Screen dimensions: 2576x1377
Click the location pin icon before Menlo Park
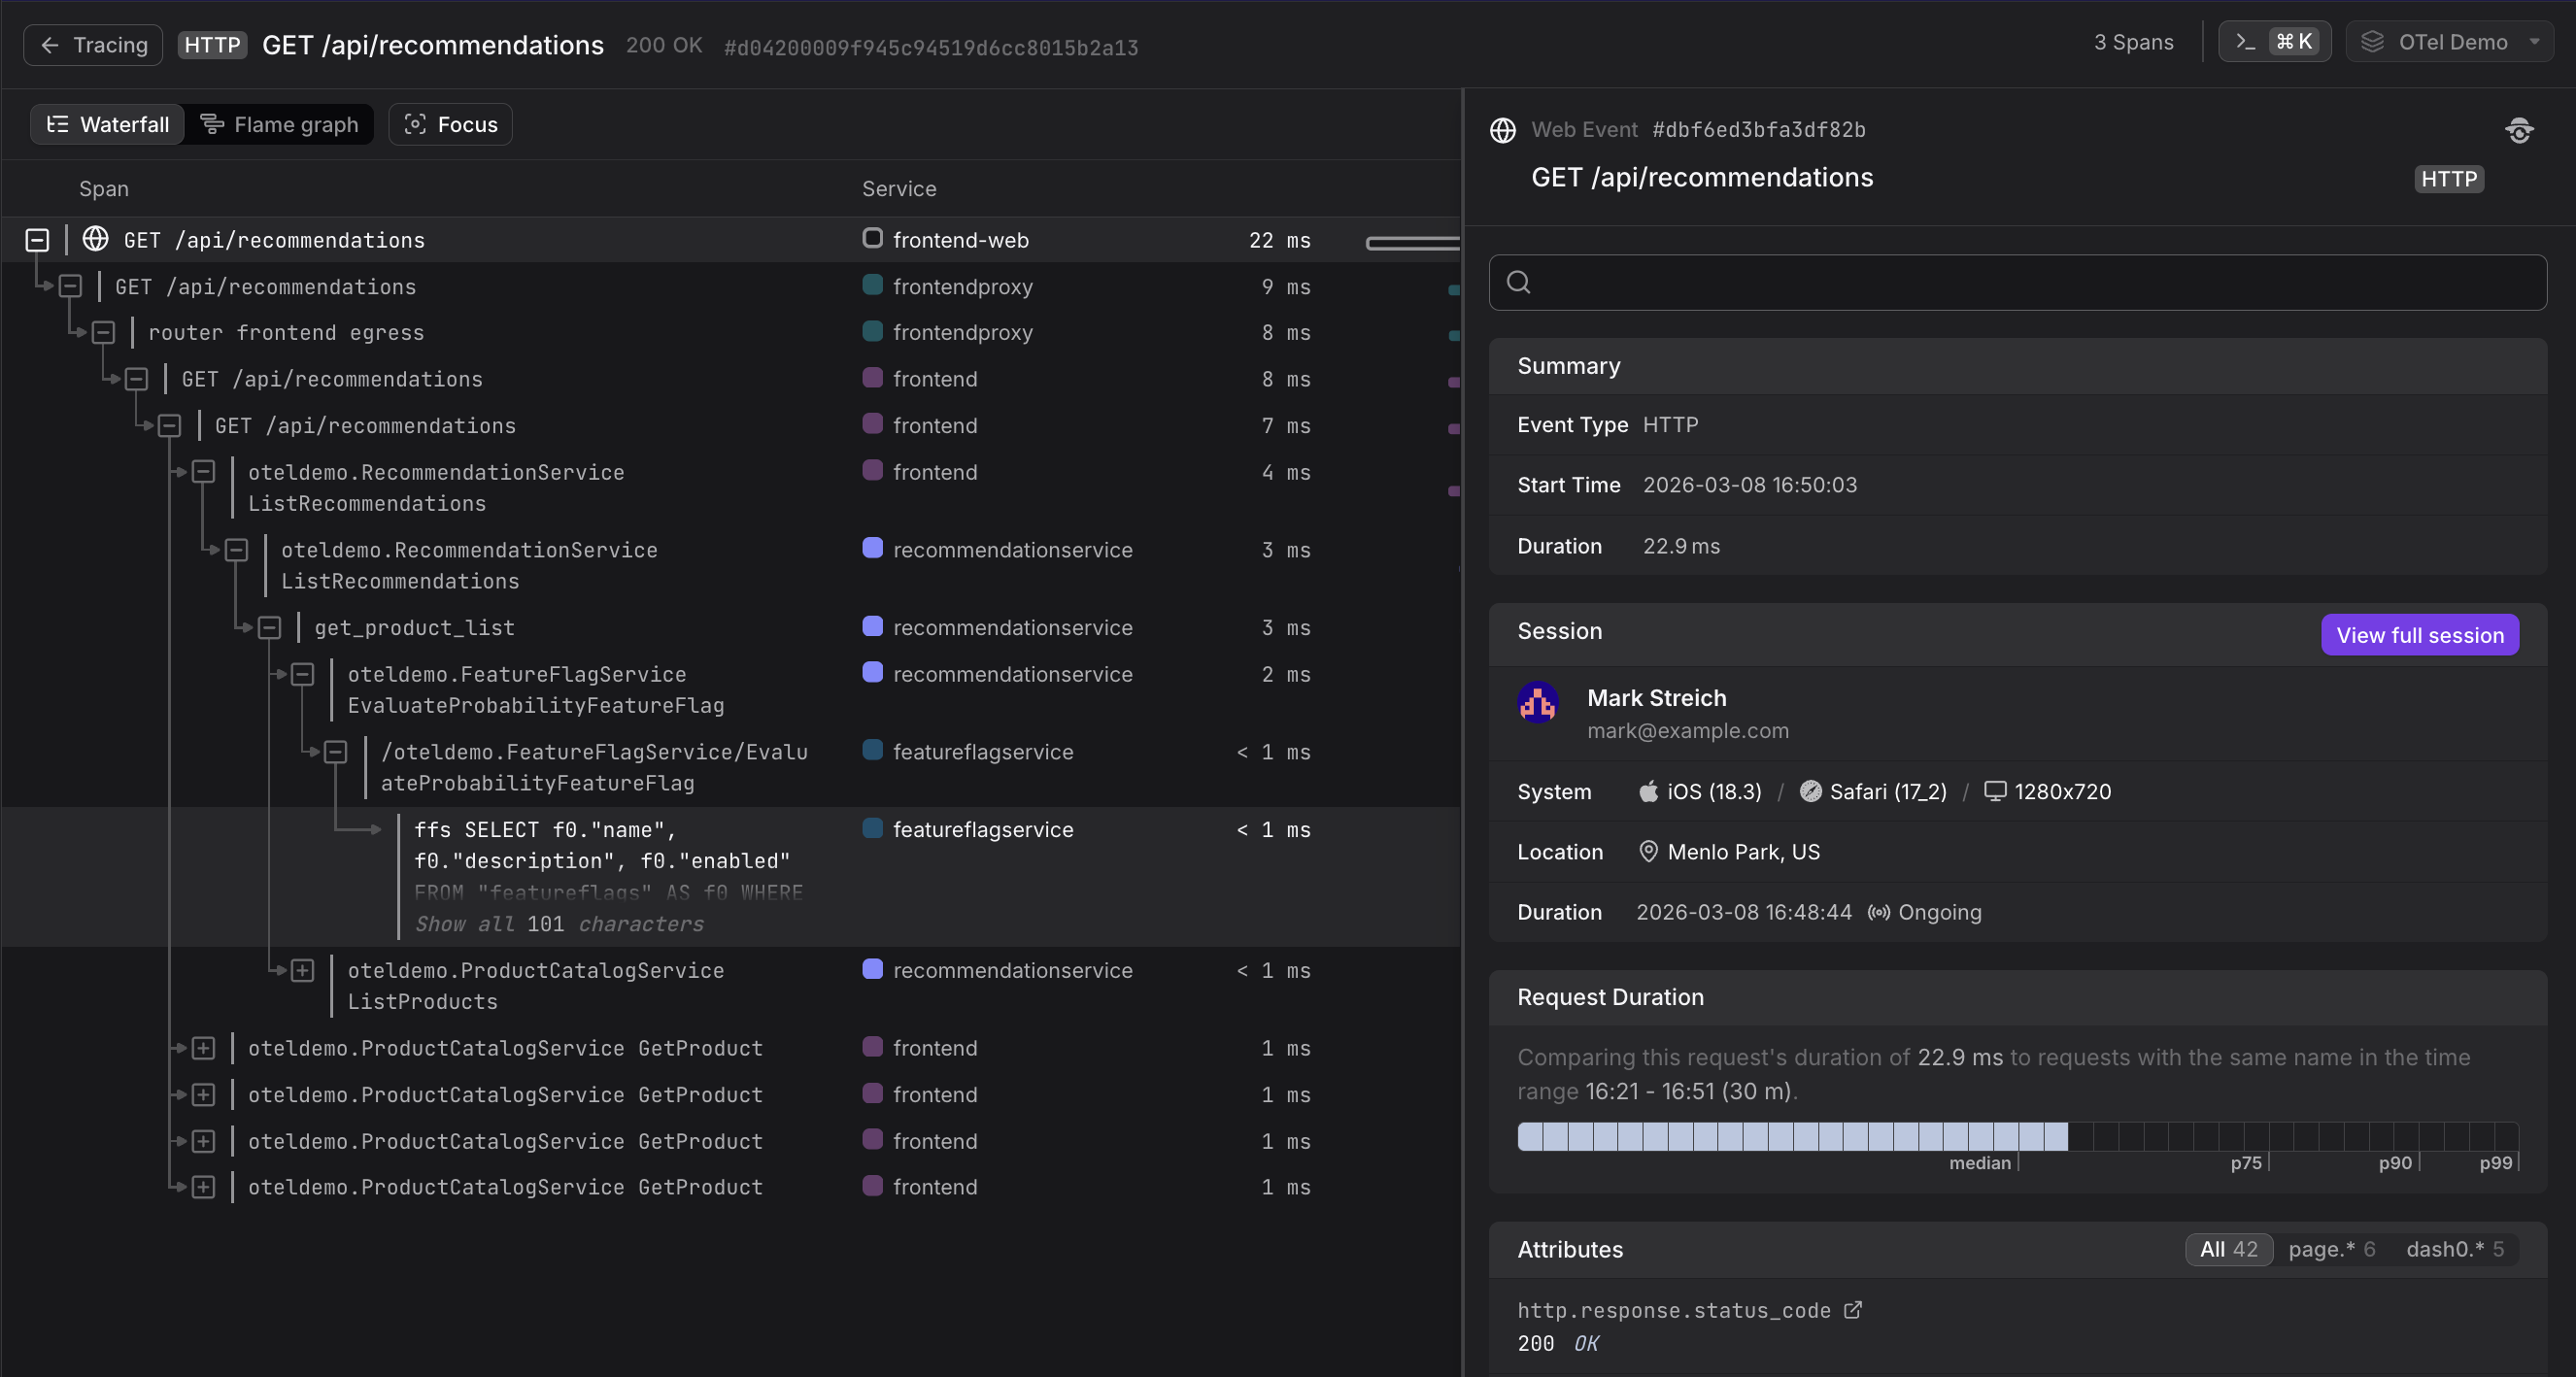[x=1648, y=852]
